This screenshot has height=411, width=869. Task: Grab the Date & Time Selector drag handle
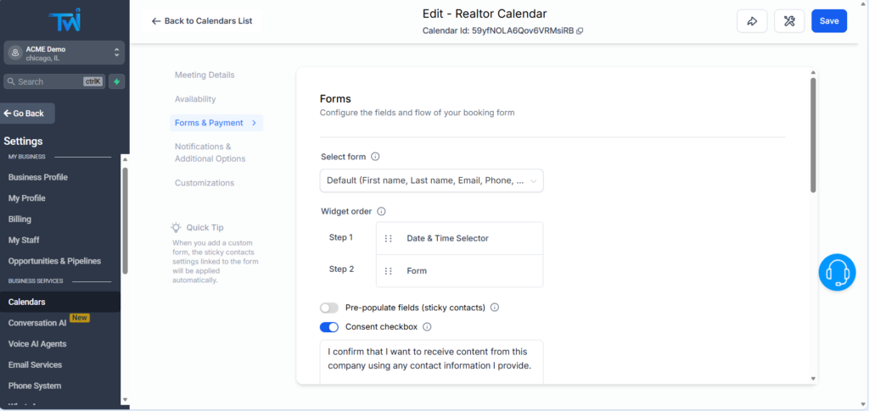389,239
